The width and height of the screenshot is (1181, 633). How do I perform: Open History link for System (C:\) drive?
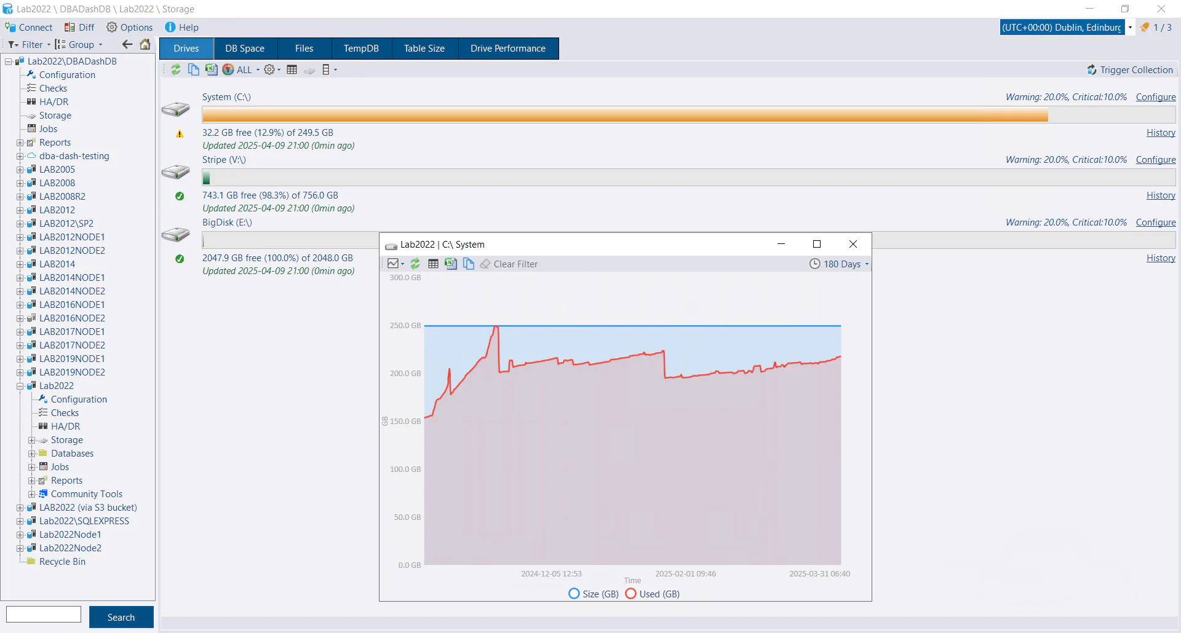(x=1160, y=133)
